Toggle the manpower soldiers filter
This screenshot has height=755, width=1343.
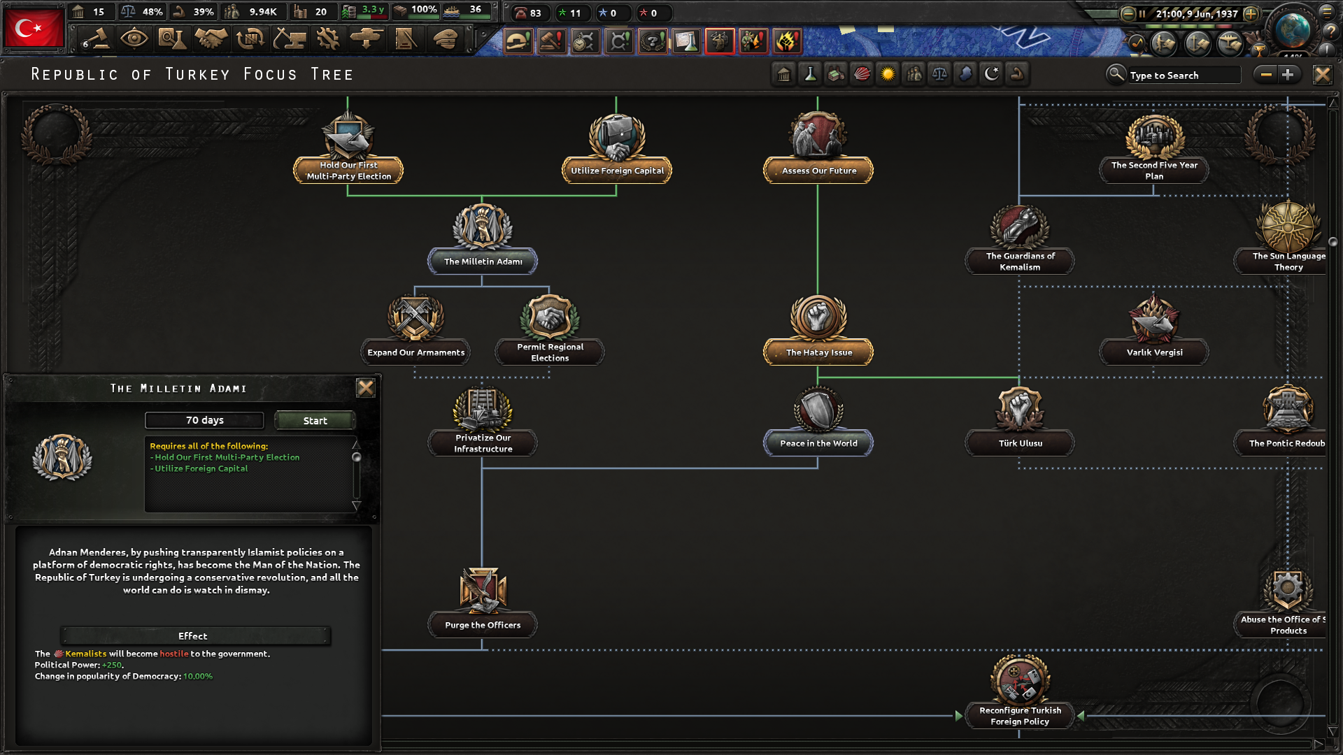tap(914, 74)
